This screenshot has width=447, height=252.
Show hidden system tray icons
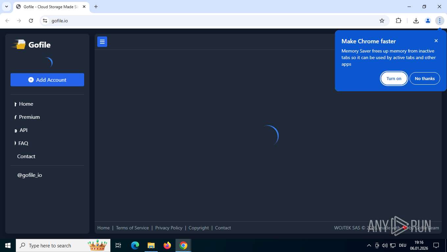[369, 245]
